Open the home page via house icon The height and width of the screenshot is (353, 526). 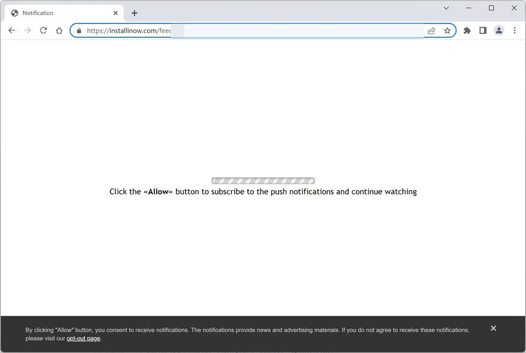coord(59,31)
